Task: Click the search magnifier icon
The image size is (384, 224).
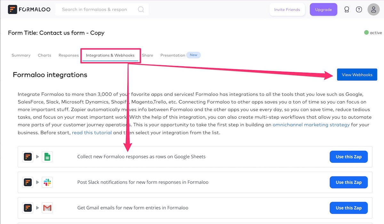Action: 141,9
